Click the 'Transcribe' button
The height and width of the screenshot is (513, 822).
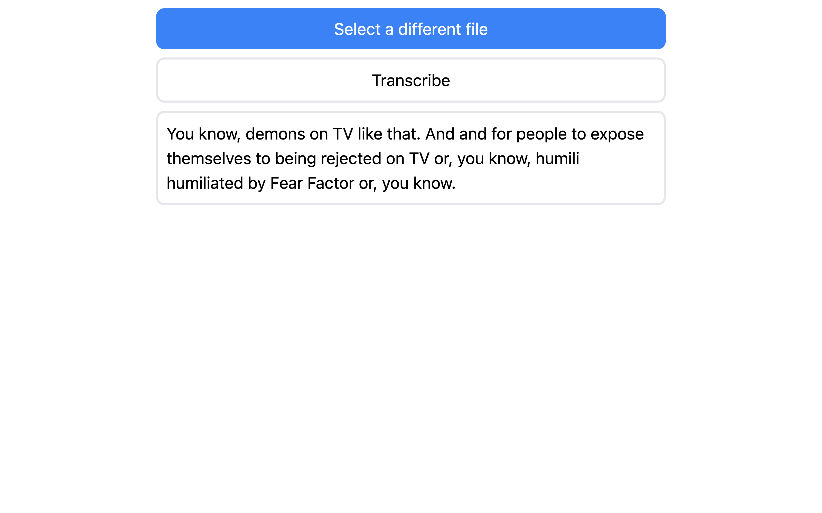[411, 80]
